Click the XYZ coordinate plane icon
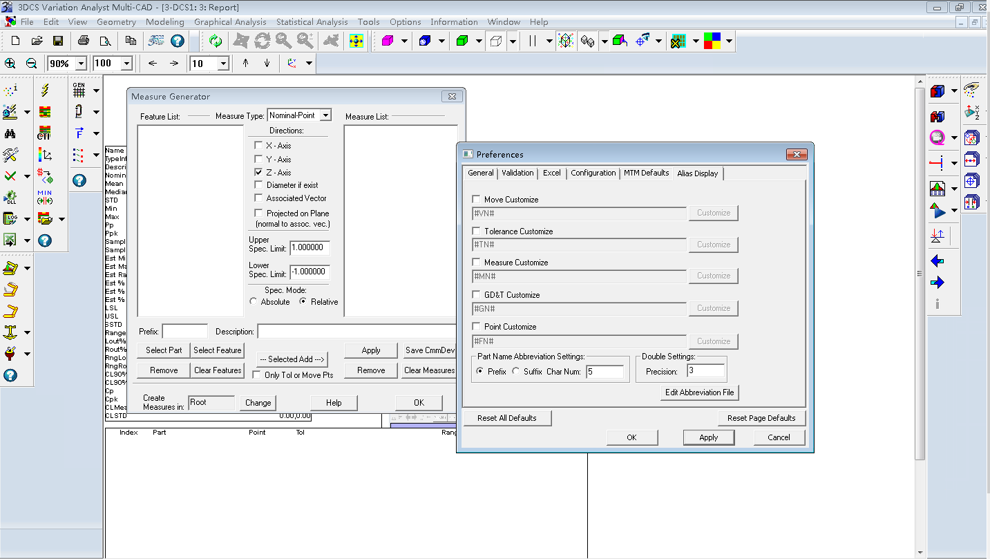990x559 pixels. pyautogui.click(x=972, y=112)
